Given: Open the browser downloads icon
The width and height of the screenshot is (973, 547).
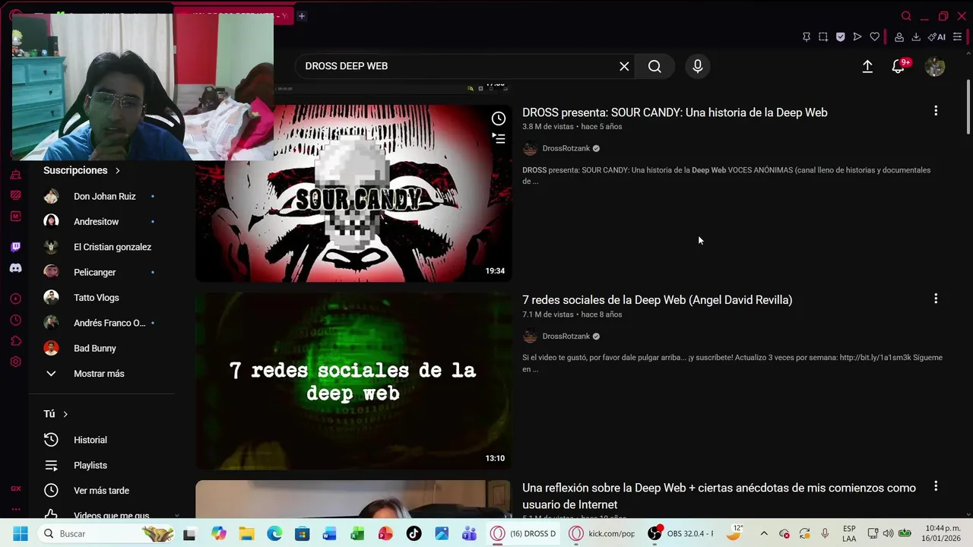Looking at the screenshot, I should point(916,36).
